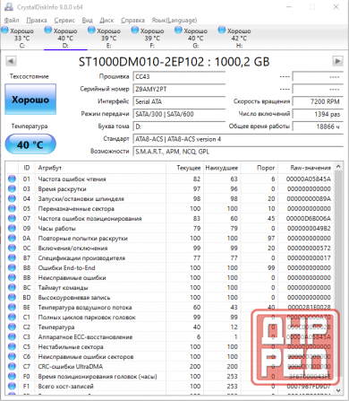Click status icon for attribute C3 row

point(12,336)
